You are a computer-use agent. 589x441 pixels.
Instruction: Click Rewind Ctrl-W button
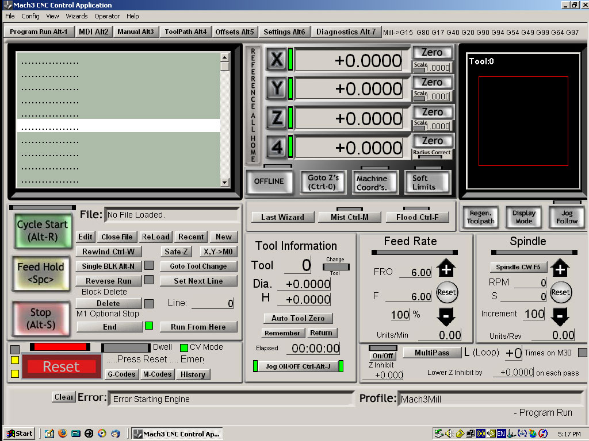pos(109,252)
